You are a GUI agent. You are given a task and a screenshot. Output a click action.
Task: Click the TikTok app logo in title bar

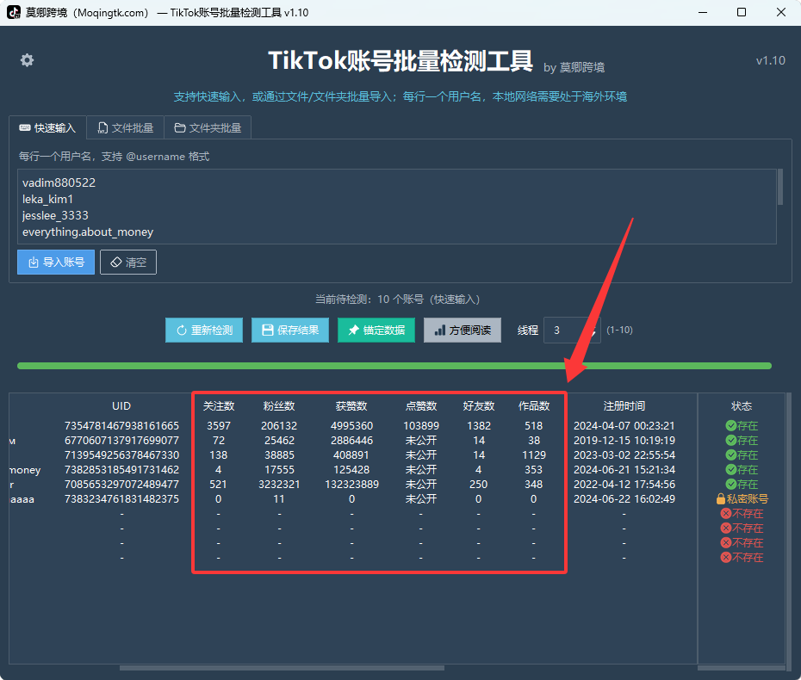coord(14,12)
